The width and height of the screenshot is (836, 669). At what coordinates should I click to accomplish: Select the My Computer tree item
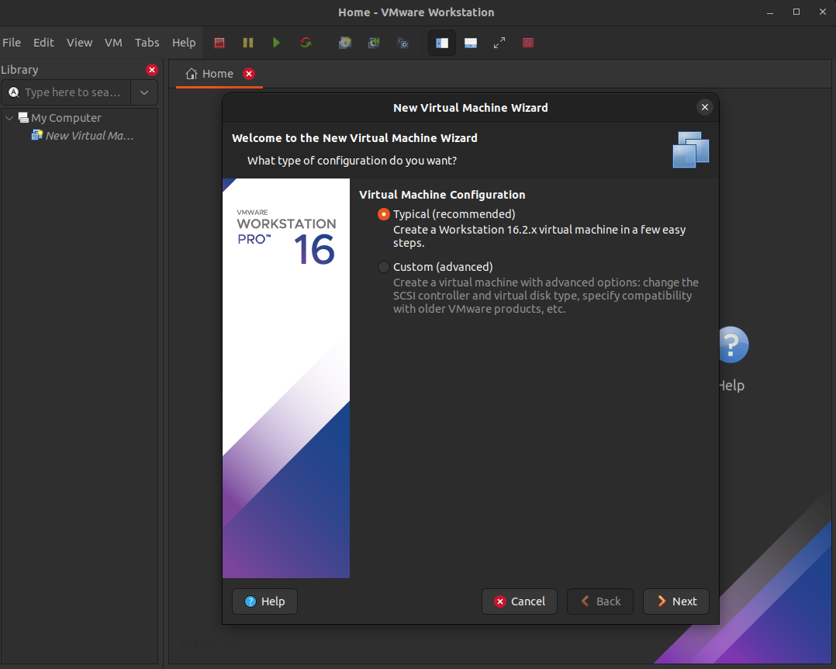click(66, 117)
